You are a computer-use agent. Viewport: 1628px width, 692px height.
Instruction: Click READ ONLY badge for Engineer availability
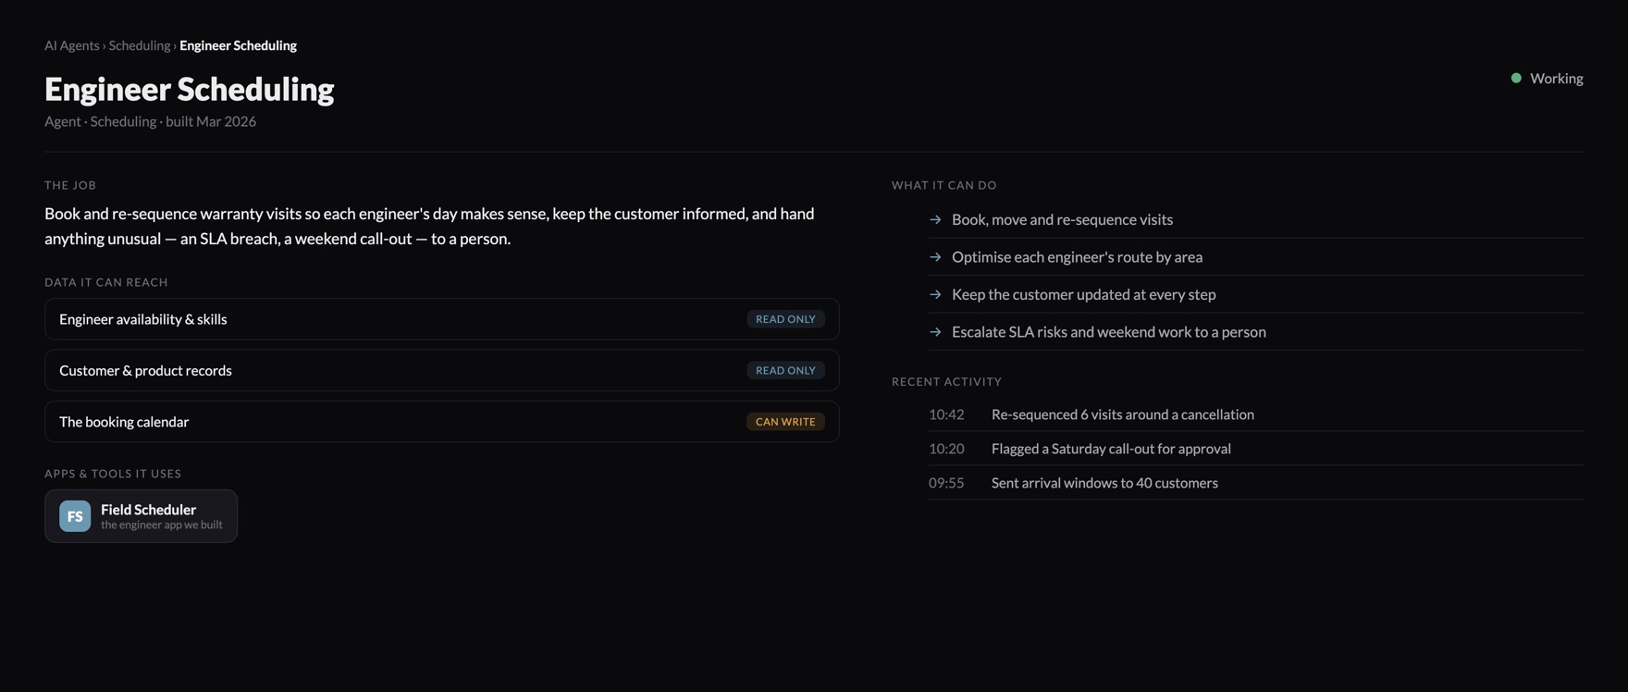coord(785,319)
